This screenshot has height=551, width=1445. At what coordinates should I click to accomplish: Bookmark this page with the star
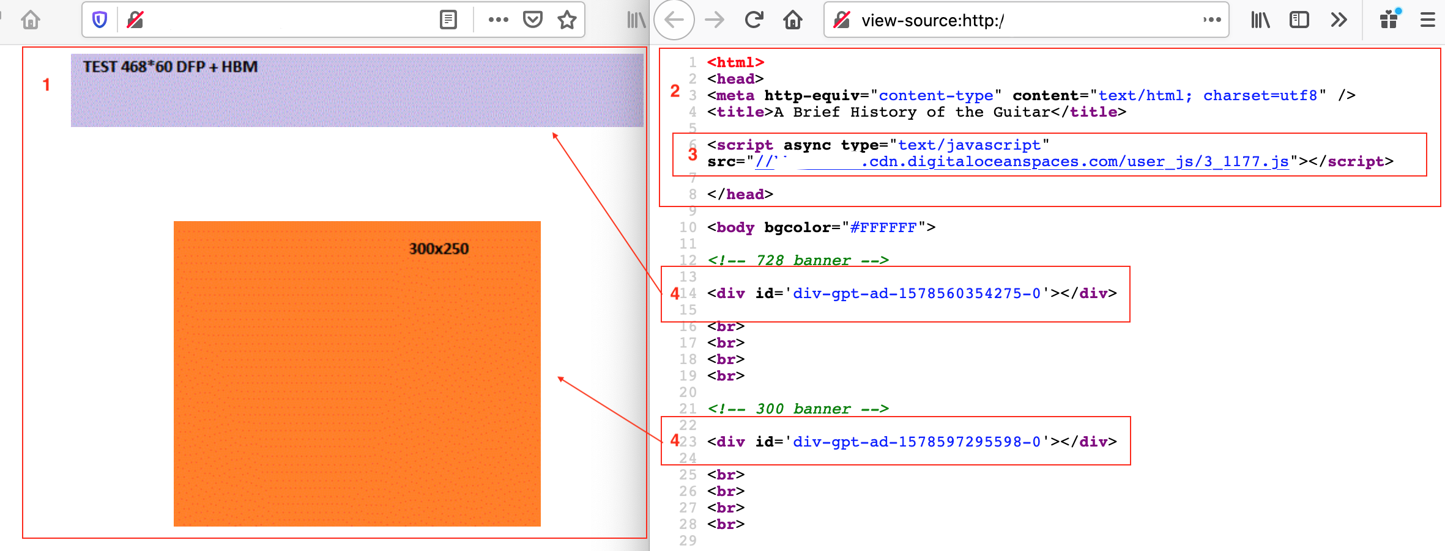tap(567, 20)
